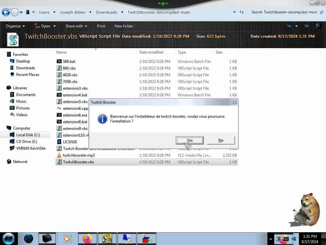Select Users in the address bar
Image resolution: width=326 pixels, height=245 pixels.
[44, 12]
